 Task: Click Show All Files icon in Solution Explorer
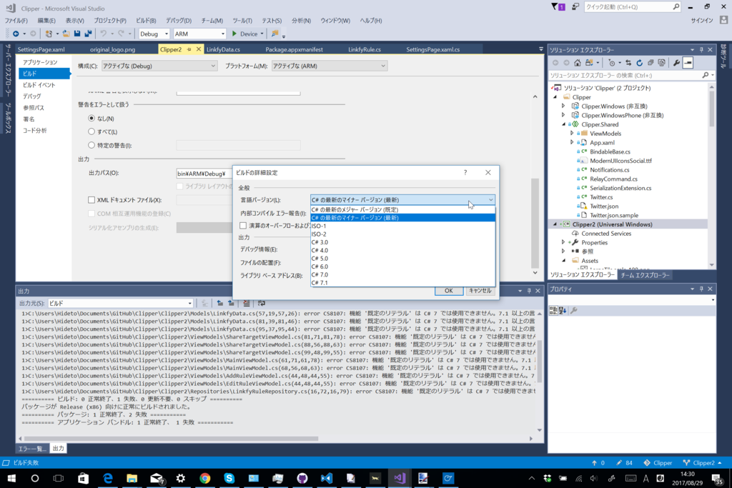[661, 62]
